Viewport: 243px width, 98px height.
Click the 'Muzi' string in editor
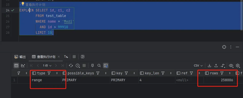68,21
